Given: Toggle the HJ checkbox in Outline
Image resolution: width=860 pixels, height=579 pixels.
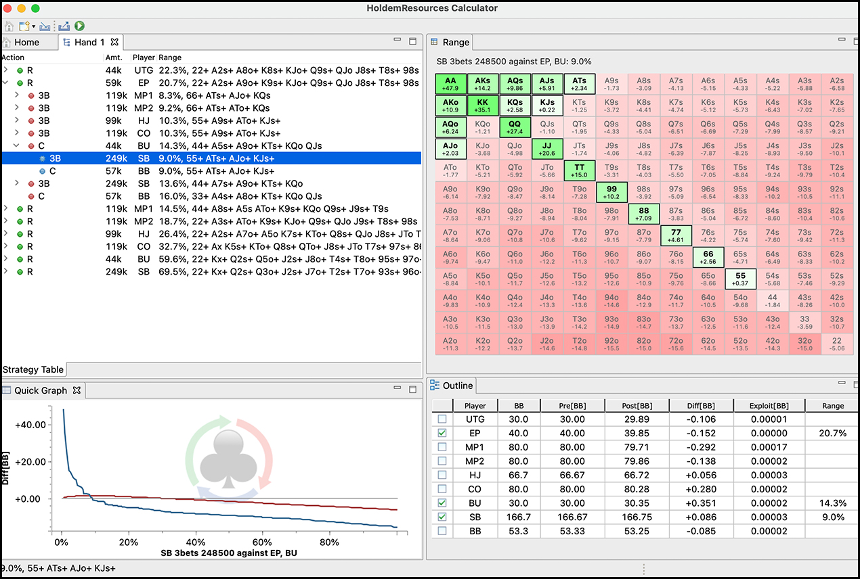Looking at the screenshot, I should coord(442,476).
